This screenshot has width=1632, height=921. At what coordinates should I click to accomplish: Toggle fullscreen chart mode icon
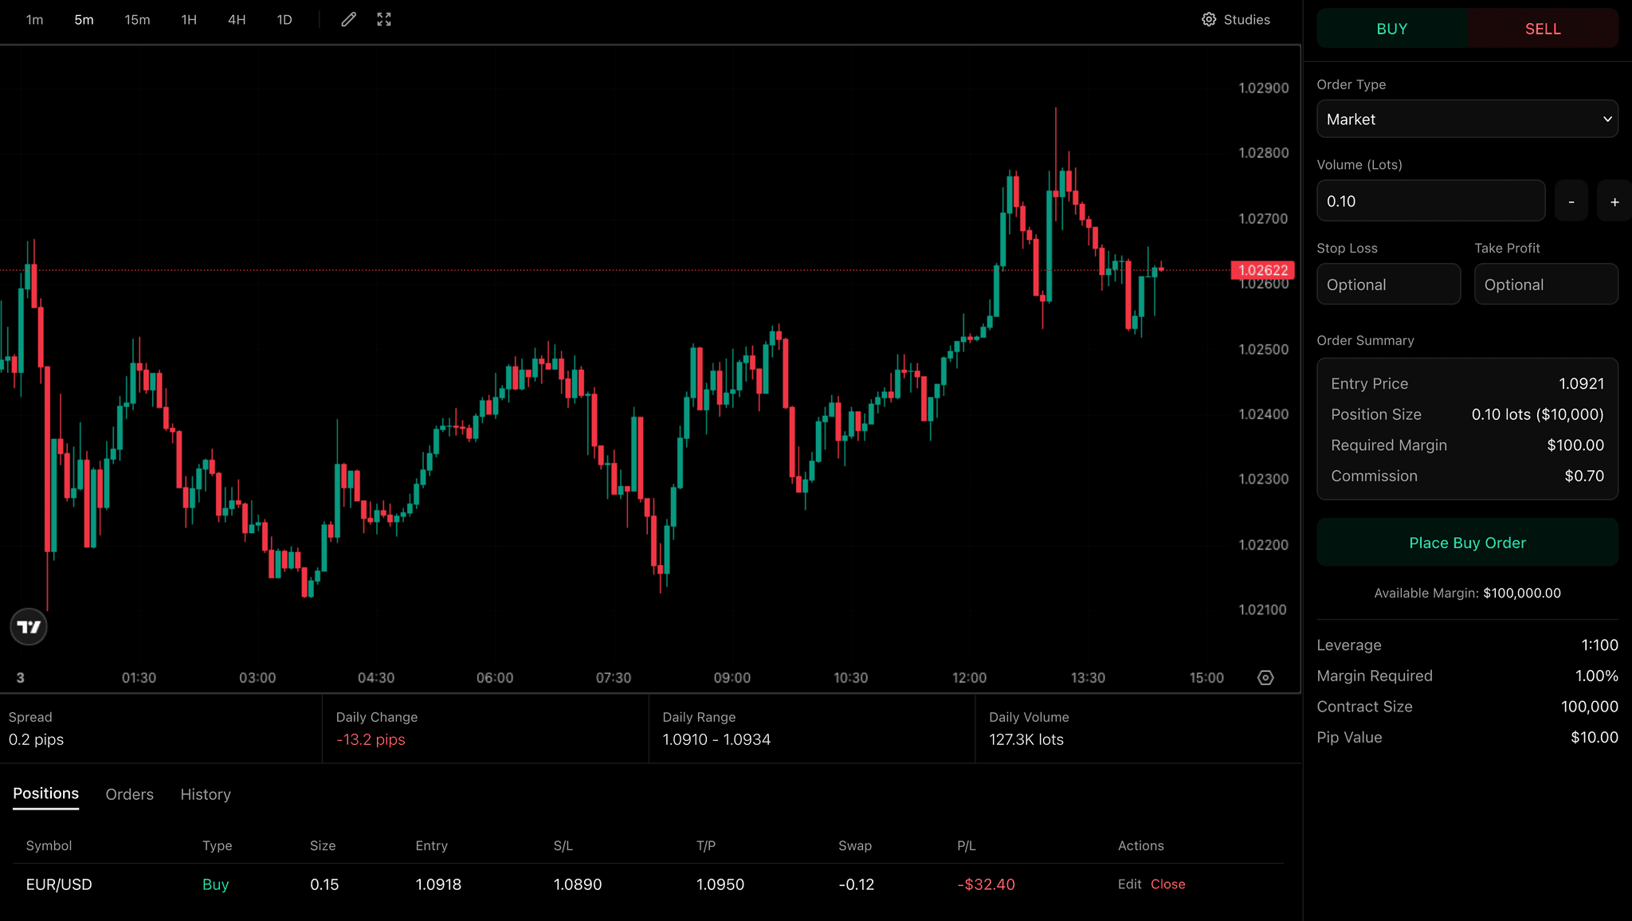[384, 20]
